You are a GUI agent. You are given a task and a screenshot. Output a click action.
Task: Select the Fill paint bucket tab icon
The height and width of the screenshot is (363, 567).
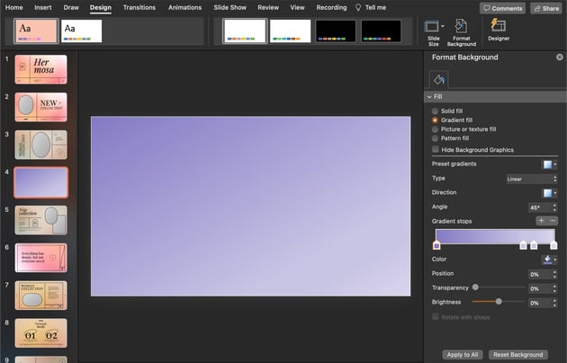(x=439, y=80)
